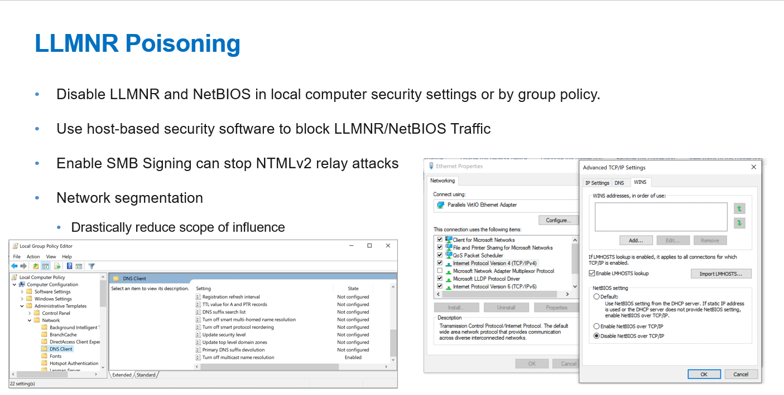Switch to the IP Settings tab
Screen dimensions: 784x395
(597, 183)
